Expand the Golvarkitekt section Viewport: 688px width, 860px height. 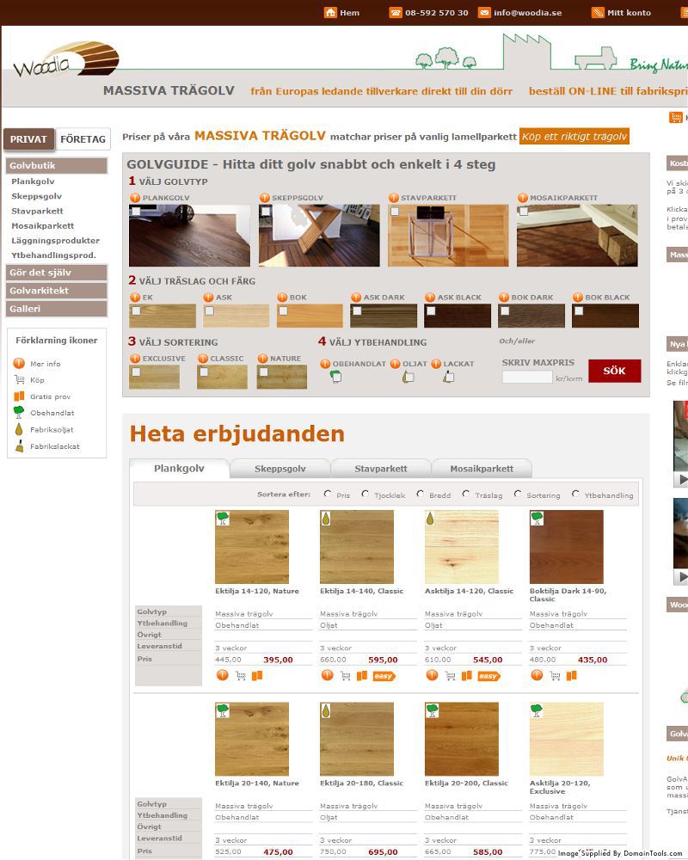(x=57, y=291)
